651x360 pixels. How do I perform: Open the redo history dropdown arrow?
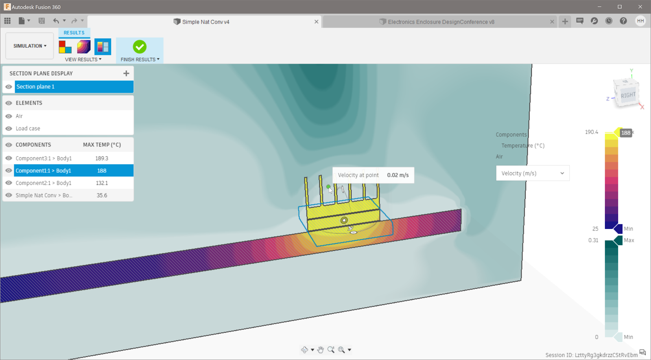(82, 21)
